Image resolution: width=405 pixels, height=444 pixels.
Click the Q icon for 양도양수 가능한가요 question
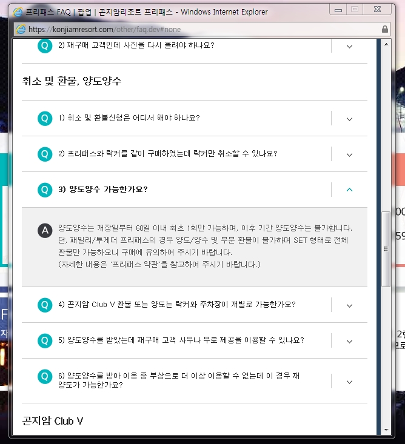point(45,190)
